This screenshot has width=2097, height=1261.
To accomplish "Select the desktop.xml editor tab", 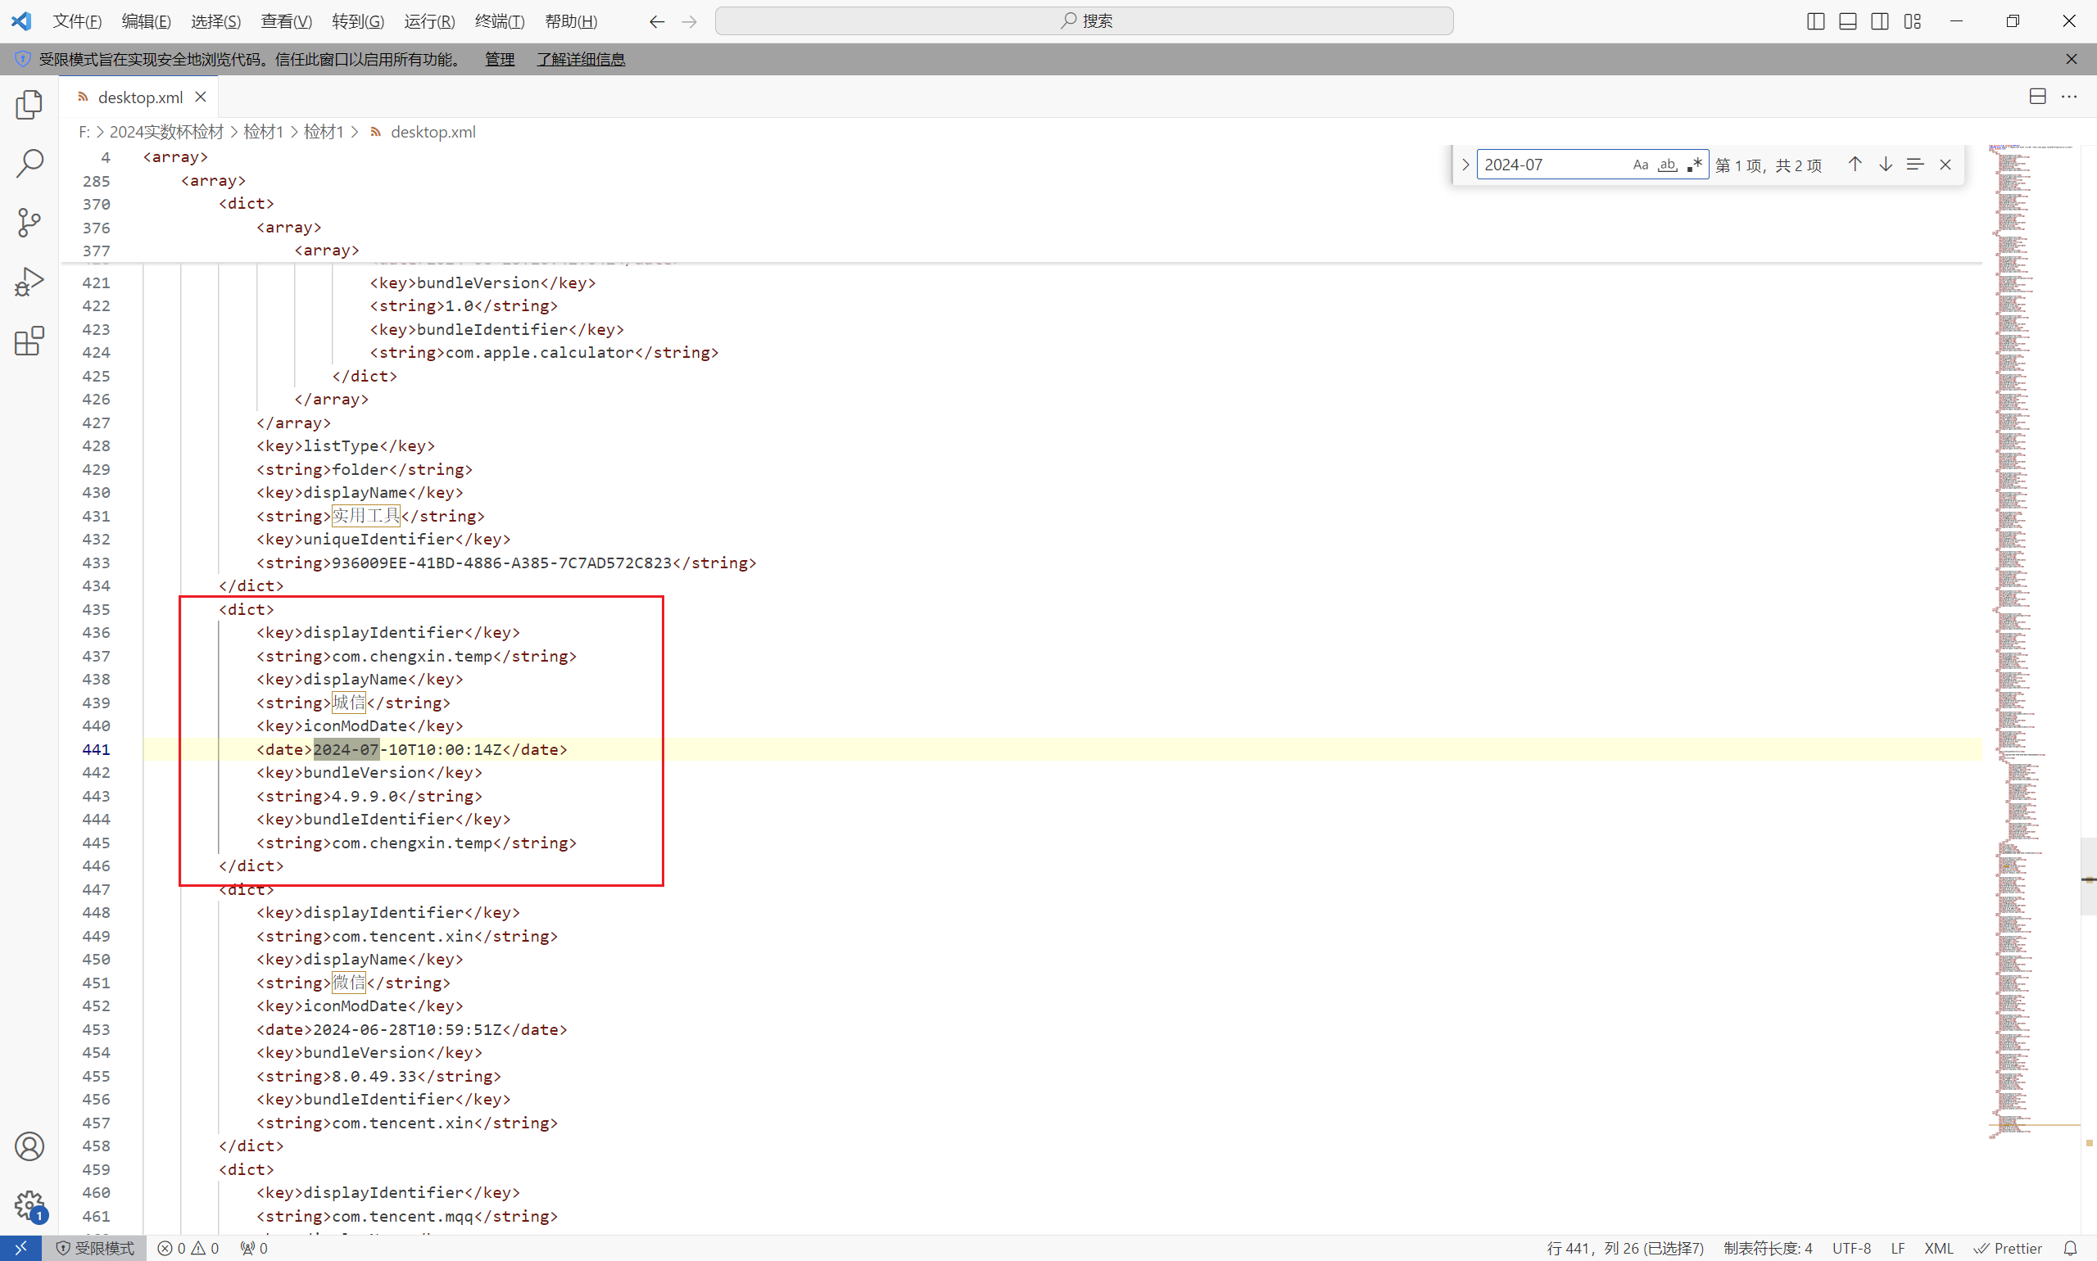I will [x=139, y=97].
